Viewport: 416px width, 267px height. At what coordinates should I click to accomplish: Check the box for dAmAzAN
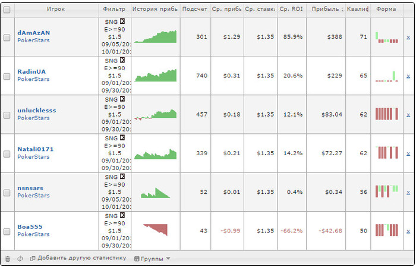tap(7, 37)
